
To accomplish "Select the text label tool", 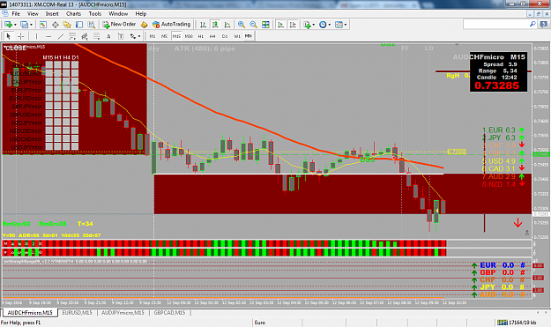I will click(121, 36).
